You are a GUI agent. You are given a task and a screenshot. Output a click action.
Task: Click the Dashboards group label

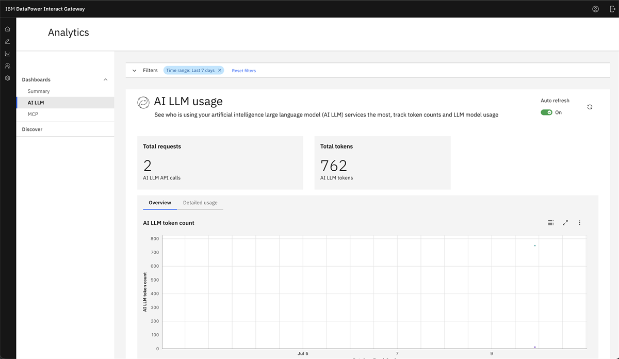click(36, 80)
